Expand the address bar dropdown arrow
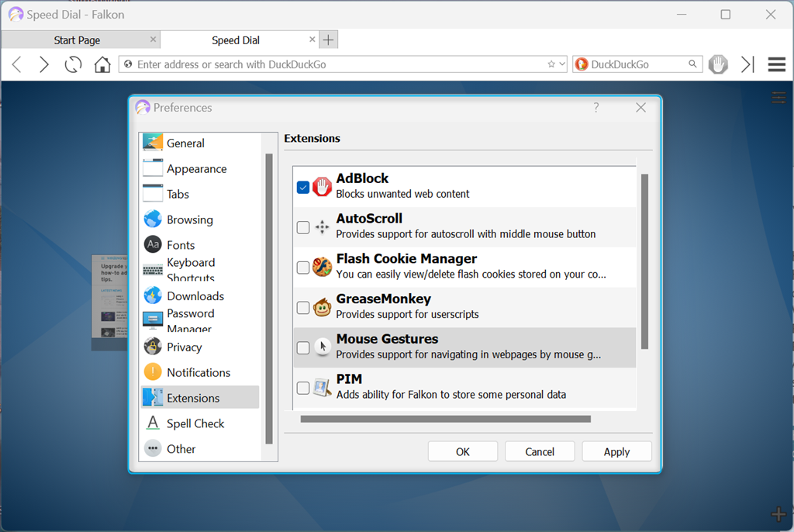 (x=562, y=64)
